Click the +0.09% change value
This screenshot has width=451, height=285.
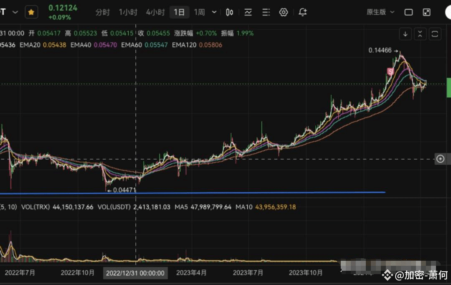coord(60,17)
